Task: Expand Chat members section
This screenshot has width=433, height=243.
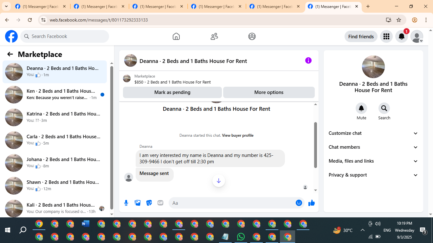Action: click(x=373, y=147)
